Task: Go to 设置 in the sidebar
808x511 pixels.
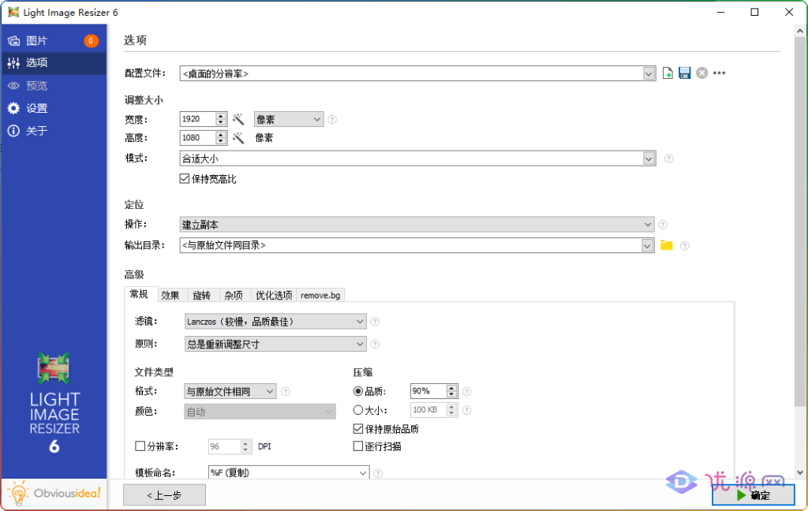Action: pyautogui.click(x=37, y=108)
